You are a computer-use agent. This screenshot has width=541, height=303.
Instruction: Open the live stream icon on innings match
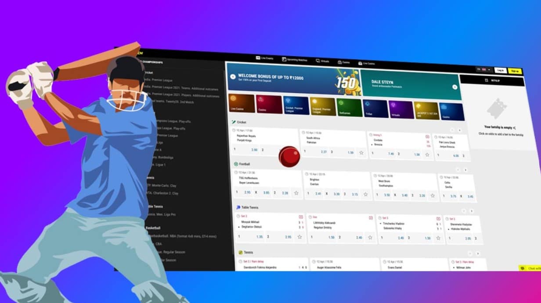427,137
